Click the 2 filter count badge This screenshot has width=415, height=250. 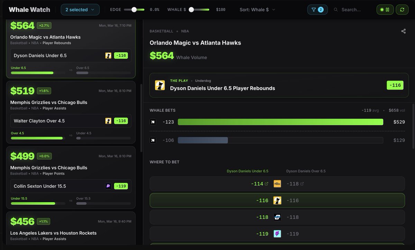click(x=321, y=10)
